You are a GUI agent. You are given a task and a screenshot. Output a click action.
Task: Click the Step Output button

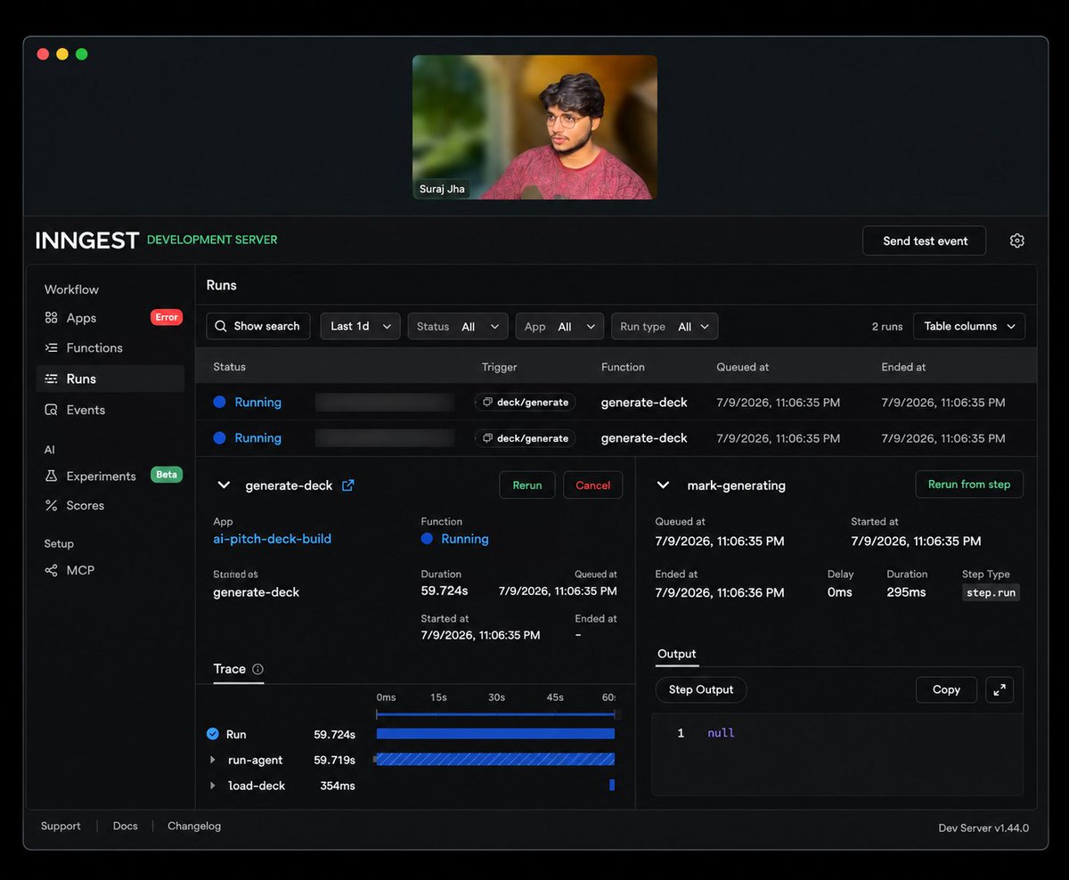click(701, 689)
